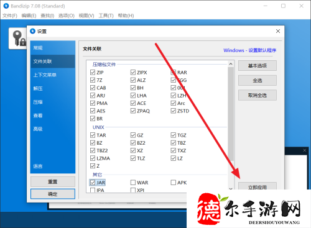Click the 全选 button
311x228 pixels.
pos(258,80)
